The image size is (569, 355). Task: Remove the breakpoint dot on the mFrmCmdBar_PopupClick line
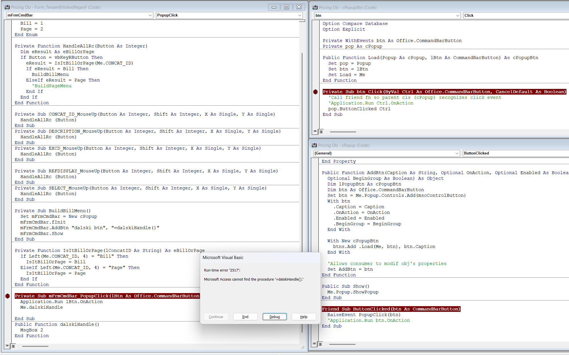(x=8, y=296)
